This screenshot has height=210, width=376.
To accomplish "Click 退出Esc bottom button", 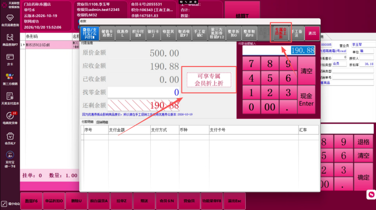I will [x=234, y=201].
